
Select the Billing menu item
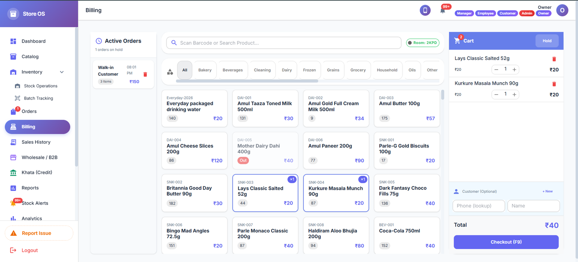(x=38, y=127)
